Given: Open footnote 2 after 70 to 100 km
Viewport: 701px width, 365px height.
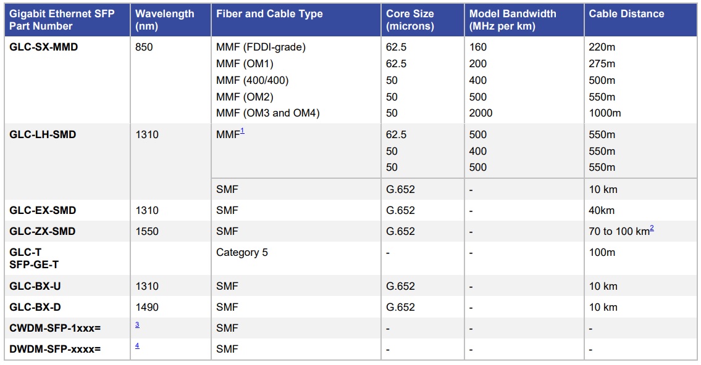Looking at the screenshot, I should pyautogui.click(x=652, y=228).
